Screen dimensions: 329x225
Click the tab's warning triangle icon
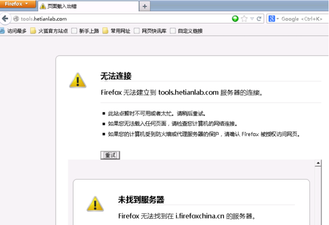tap(43, 7)
